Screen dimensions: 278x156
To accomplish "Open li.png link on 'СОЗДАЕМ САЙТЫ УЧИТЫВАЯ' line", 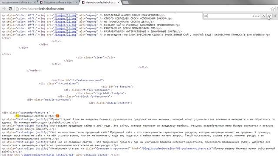I will coord(66,25).
